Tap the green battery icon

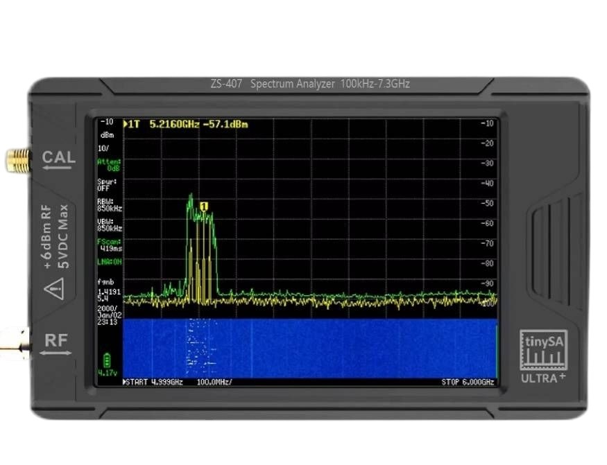point(108,360)
